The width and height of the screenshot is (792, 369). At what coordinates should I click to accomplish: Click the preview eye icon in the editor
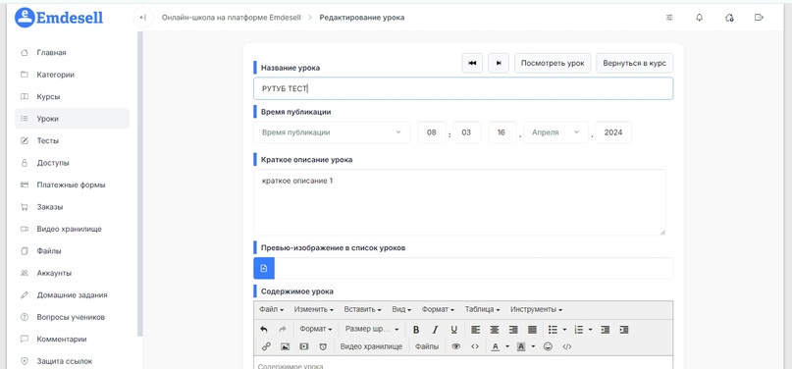(455, 346)
